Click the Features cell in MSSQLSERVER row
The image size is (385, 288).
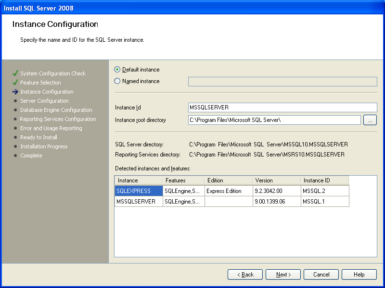tap(184, 201)
